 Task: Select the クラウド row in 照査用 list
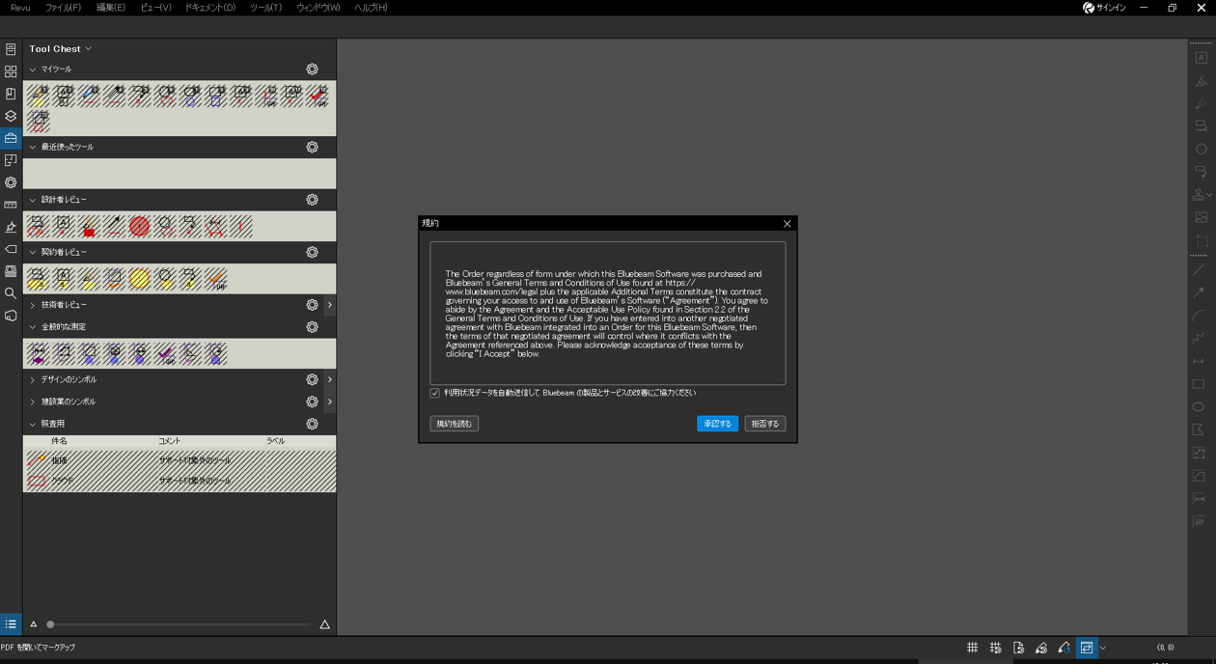[180, 481]
